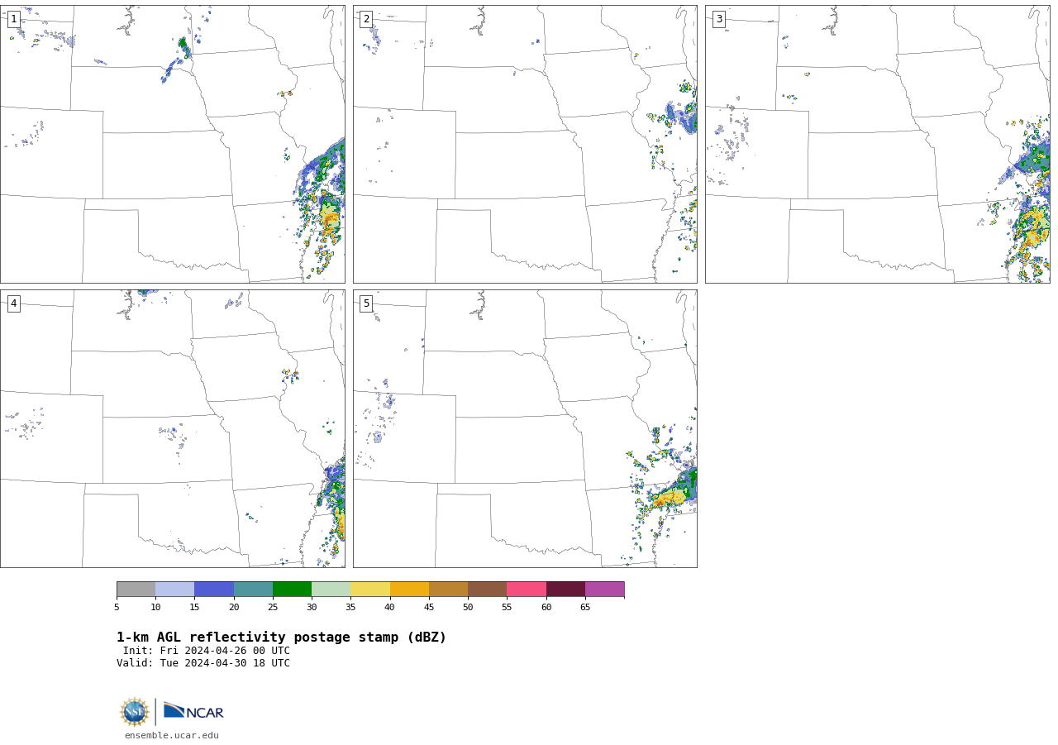Screen dimensions: 1058x745
Task: Click the ensemble.ucar.edu text
Action: coord(172,735)
